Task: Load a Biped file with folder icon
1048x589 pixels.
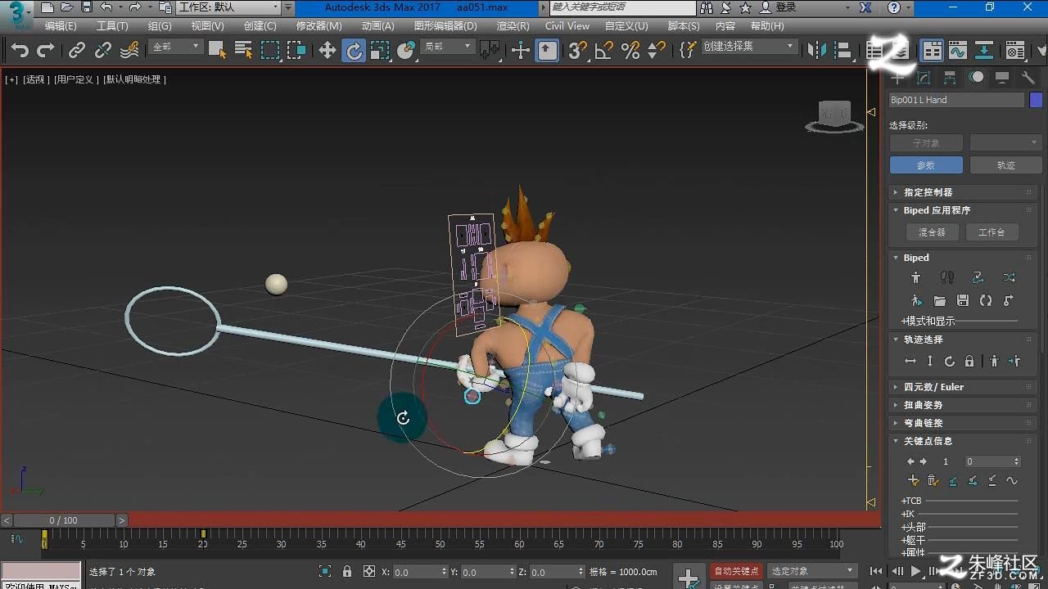Action: 939,301
